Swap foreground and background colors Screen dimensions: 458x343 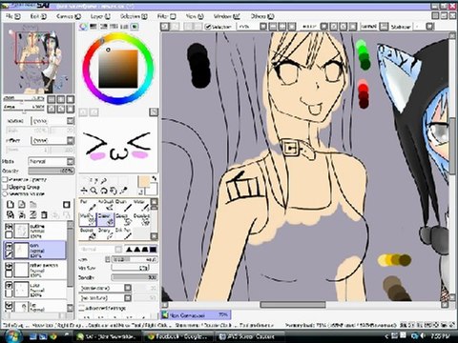155,178
